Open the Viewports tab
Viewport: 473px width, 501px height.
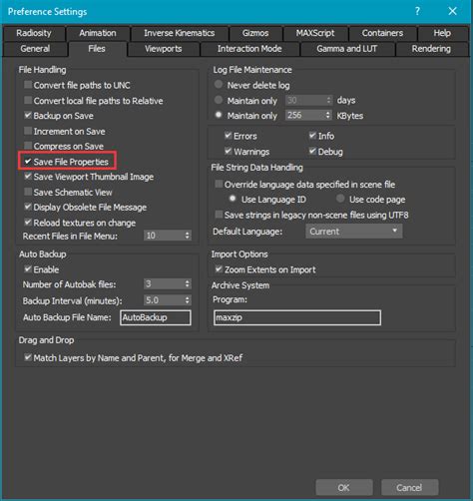tap(164, 49)
